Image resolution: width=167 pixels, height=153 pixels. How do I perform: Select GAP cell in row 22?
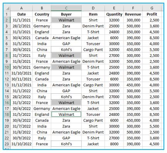tap(66, 138)
